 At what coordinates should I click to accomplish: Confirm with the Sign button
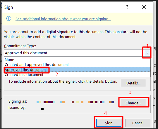109,123
